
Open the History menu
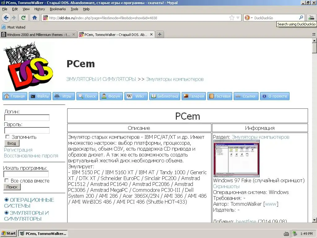coord(40,9)
